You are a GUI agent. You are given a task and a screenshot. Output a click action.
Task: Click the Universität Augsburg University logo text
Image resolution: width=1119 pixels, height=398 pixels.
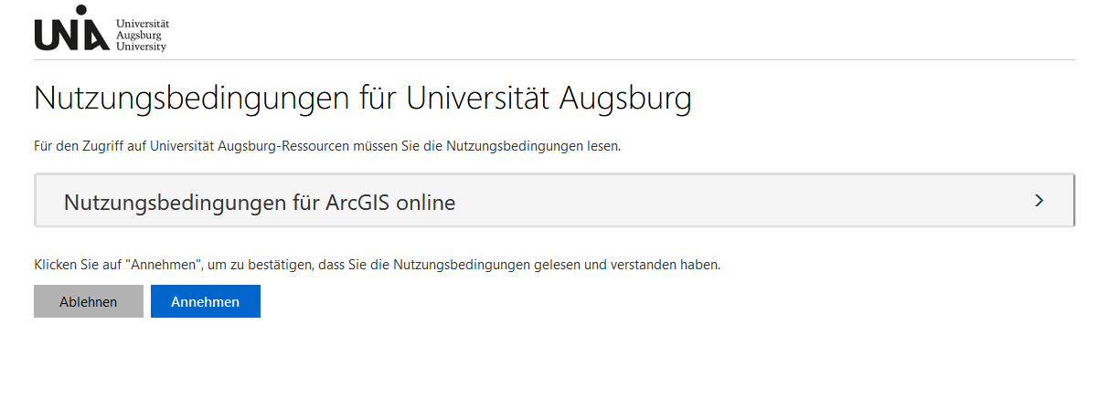pyautogui.click(x=142, y=35)
